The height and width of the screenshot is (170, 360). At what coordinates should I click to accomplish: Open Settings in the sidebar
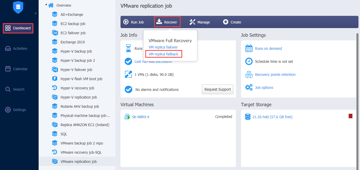(16, 110)
